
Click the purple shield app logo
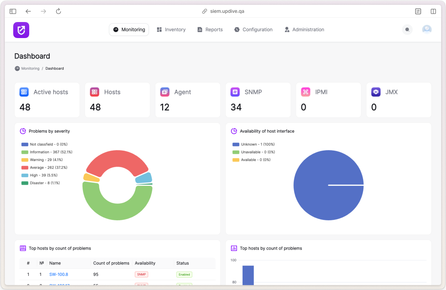[21, 30]
